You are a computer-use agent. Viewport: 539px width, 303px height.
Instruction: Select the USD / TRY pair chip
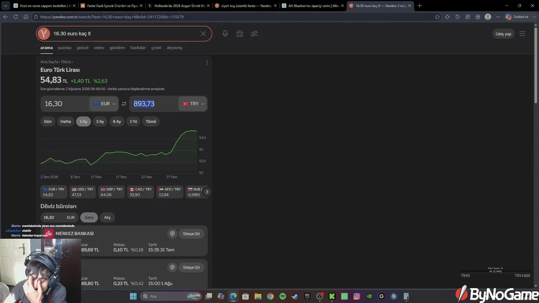coord(83,192)
